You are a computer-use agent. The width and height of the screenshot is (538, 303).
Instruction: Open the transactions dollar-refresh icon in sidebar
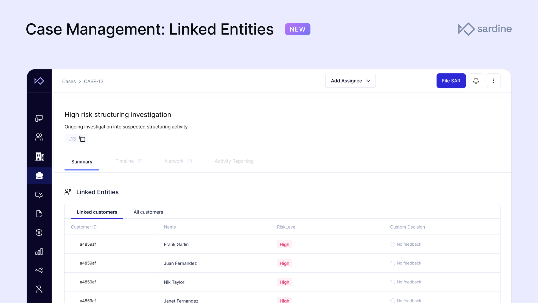coord(39,232)
